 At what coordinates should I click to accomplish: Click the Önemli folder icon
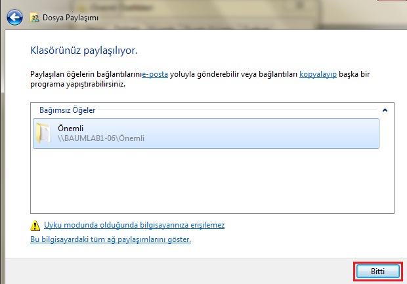coord(43,132)
